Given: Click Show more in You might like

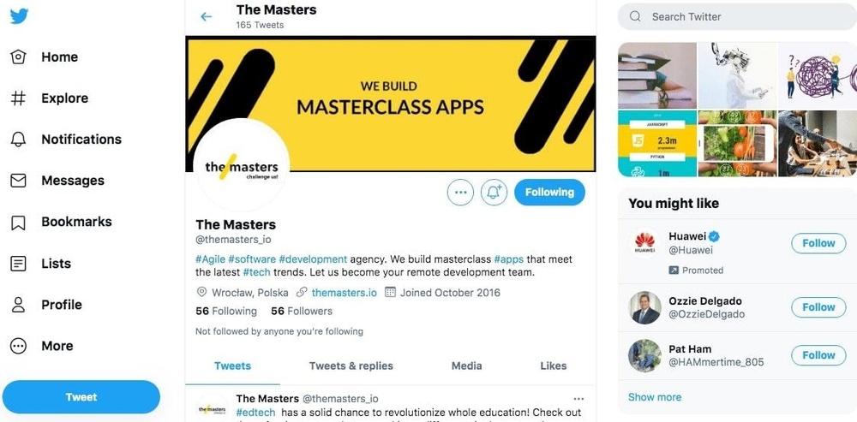Looking at the screenshot, I should click(655, 397).
